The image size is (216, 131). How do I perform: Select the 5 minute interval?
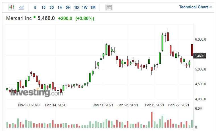click(35, 7)
